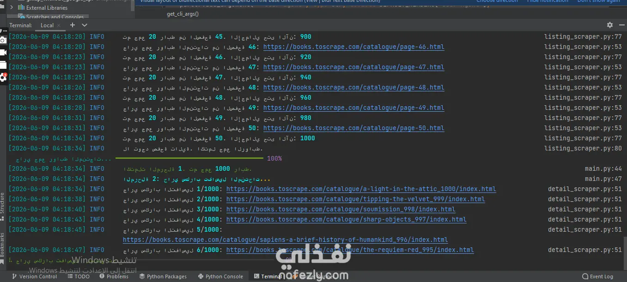Take a screenshot with camera overlay icon
The height and width of the screenshot is (282, 627).
click(3, 40)
